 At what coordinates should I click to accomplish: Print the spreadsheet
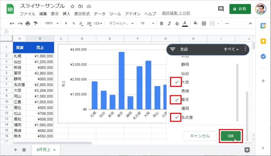(x=28, y=23)
